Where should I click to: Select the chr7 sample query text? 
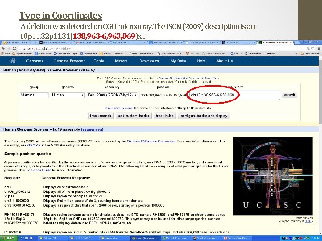click(8, 187)
